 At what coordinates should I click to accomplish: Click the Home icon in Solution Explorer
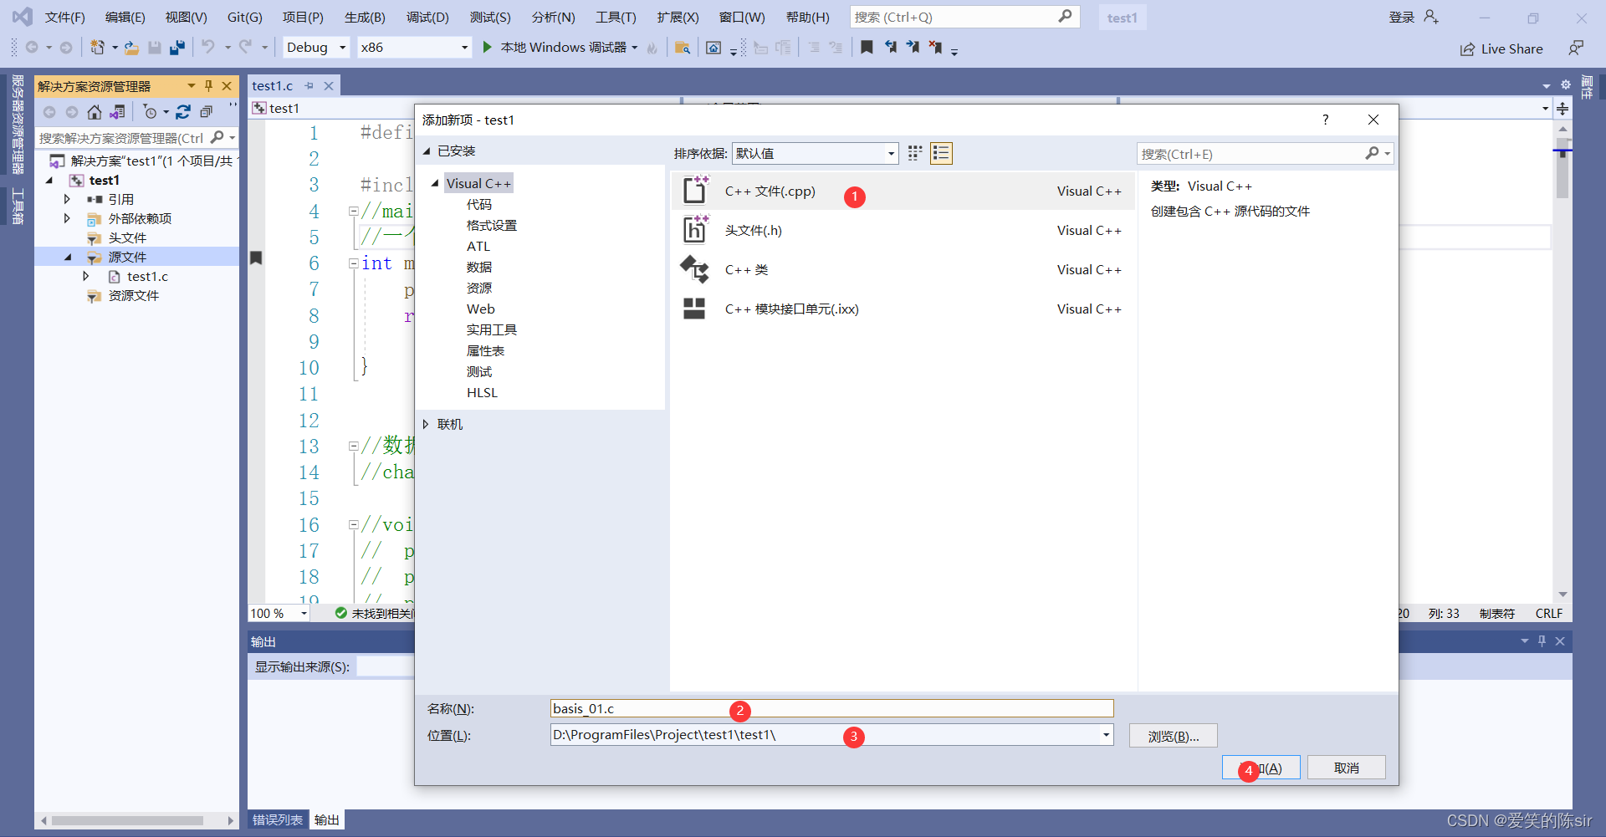pyautogui.click(x=95, y=112)
